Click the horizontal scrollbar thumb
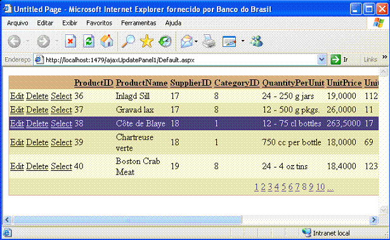This screenshot has height=240, width=390. 127,220
